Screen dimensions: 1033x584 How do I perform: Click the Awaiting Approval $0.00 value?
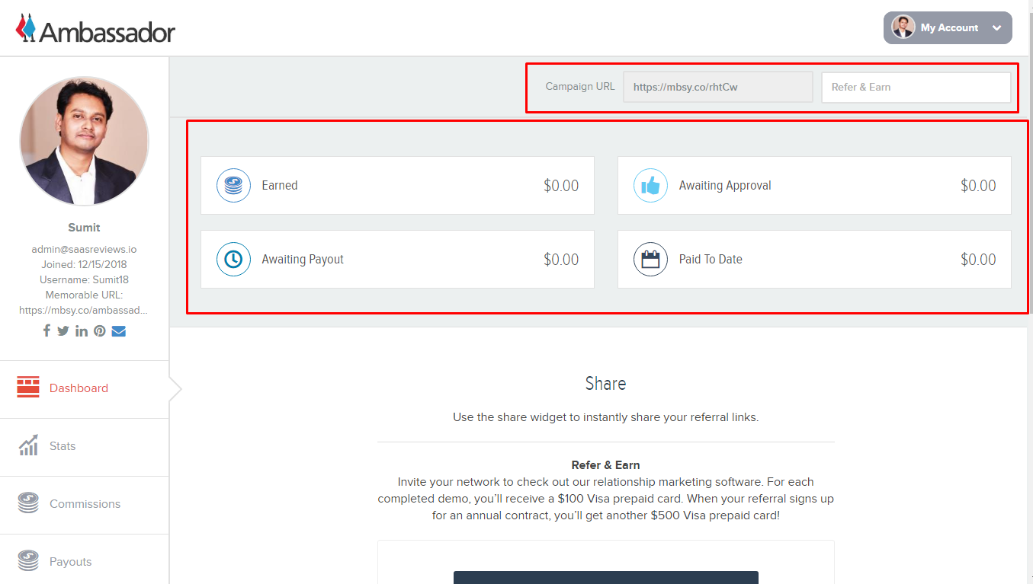point(978,186)
